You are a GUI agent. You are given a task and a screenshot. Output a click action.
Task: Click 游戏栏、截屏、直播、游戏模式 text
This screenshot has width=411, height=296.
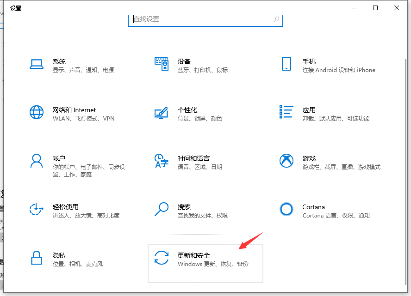click(341, 167)
